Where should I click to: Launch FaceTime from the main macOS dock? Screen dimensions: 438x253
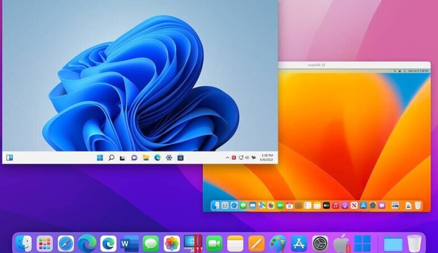click(x=215, y=244)
